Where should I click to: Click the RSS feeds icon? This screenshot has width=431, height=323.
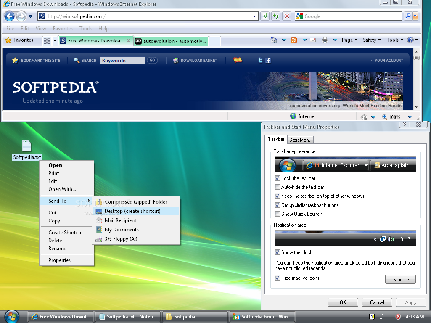point(294,40)
